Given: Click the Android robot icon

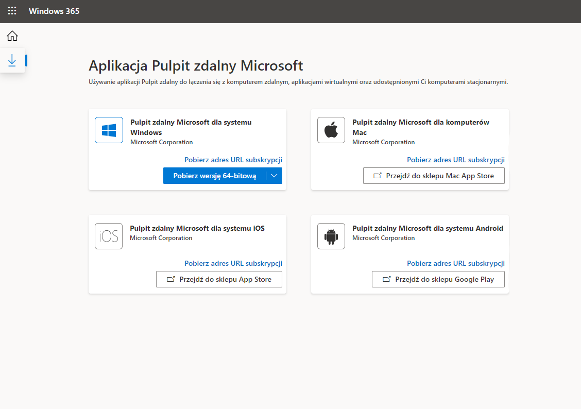Looking at the screenshot, I should tap(331, 236).
